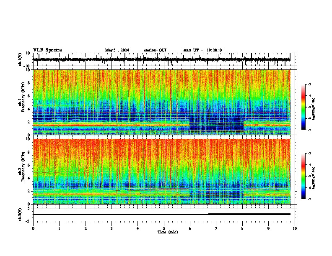The height and width of the screenshot is (256, 332).
Task: Click the 'May 5 , 2024' date label
Action: pyautogui.click(x=117, y=50)
